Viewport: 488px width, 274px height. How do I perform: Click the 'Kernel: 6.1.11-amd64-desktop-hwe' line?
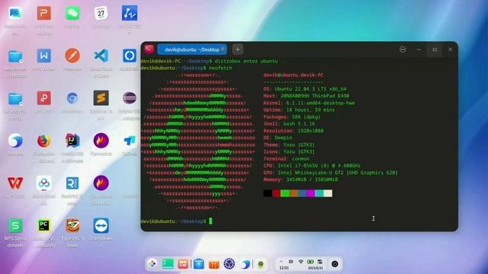309,103
